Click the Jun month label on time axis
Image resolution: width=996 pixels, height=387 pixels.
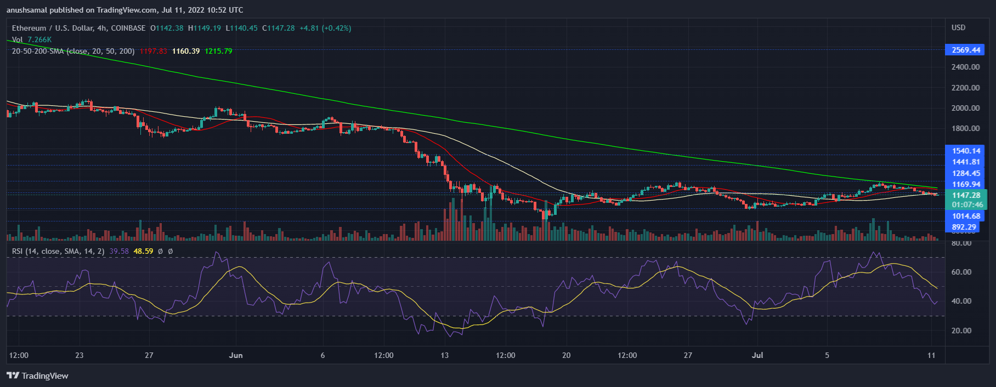coord(236,355)
